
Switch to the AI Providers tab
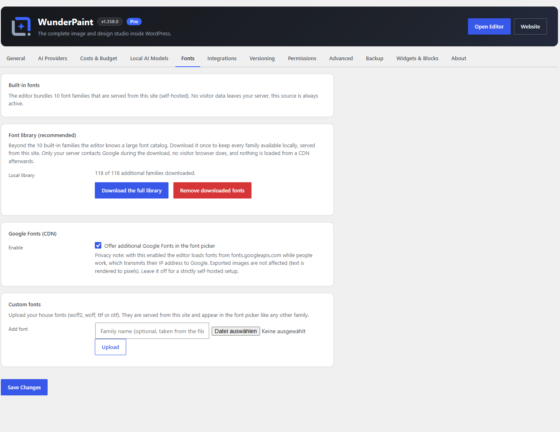[x=52, y=59]
